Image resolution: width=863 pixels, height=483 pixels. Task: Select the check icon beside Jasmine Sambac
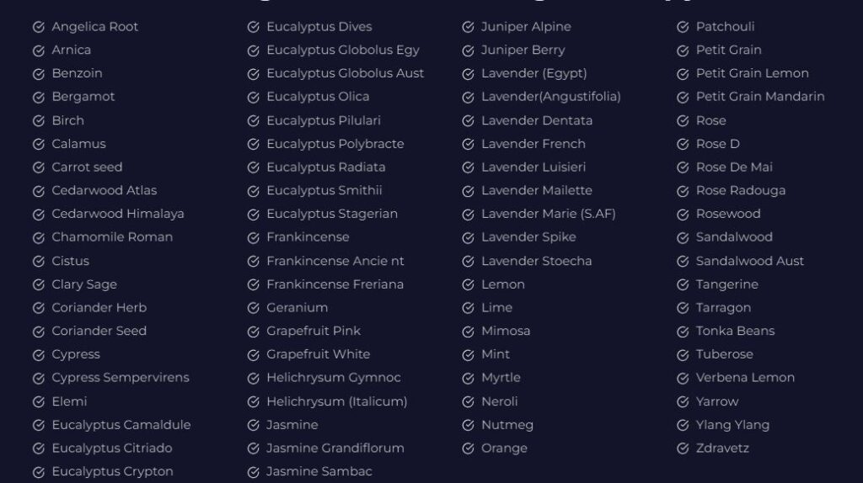pos(253,472)
